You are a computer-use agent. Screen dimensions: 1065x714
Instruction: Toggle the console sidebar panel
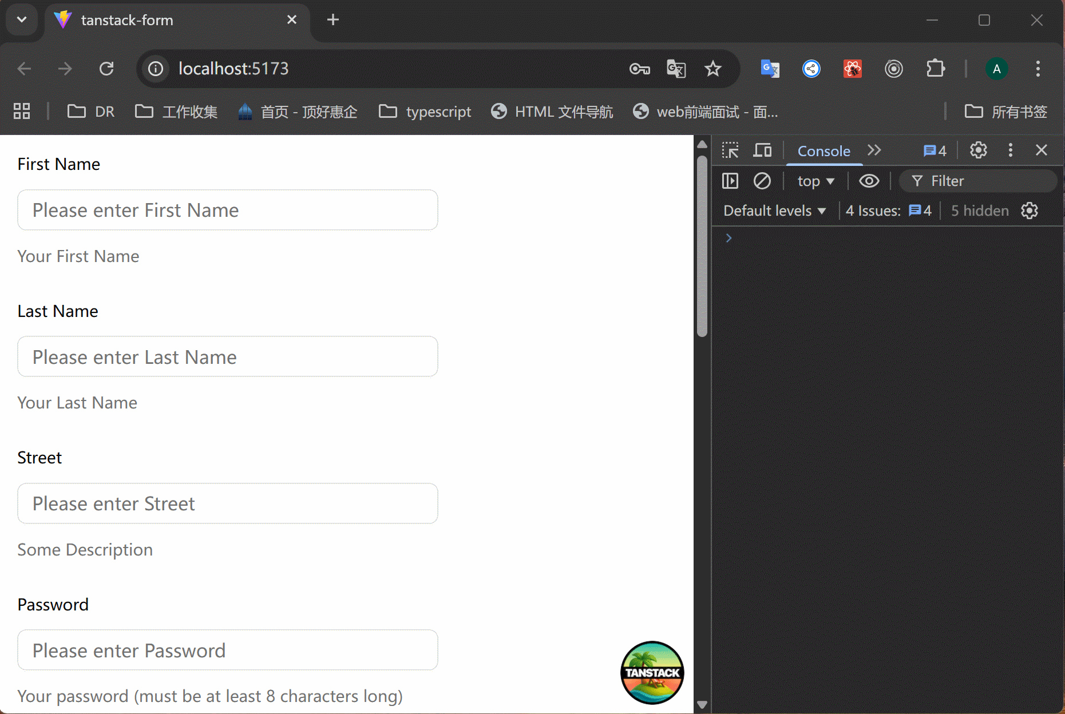tap(730, 181)
